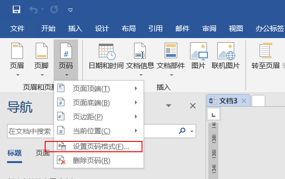The height and width of the screenshot is (179, 285).
Task: Click the Redo icon in title bar
Action: pyautogui.click(x=54, y=9)
